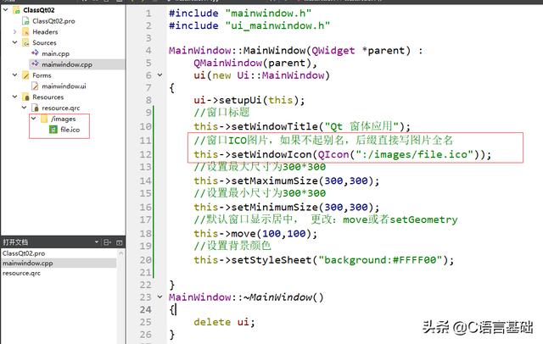Viewport: 543px width, 344px height.
Task: Collapse the Sources folder
Action: pyautogui.click(x=14, y=42)
